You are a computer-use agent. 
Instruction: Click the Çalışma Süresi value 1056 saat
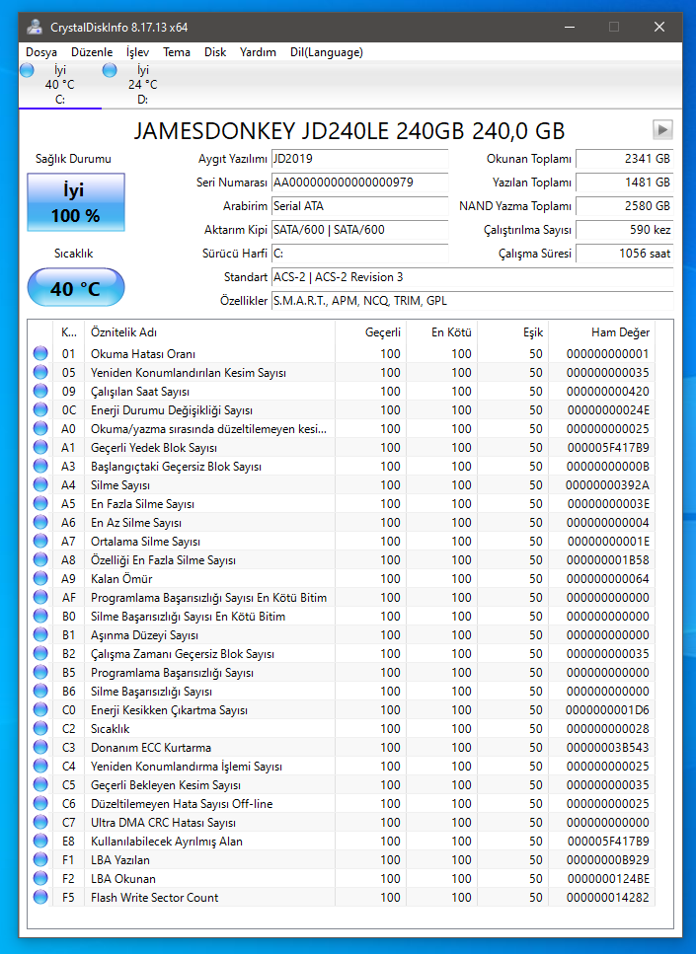tap(624, 254)
